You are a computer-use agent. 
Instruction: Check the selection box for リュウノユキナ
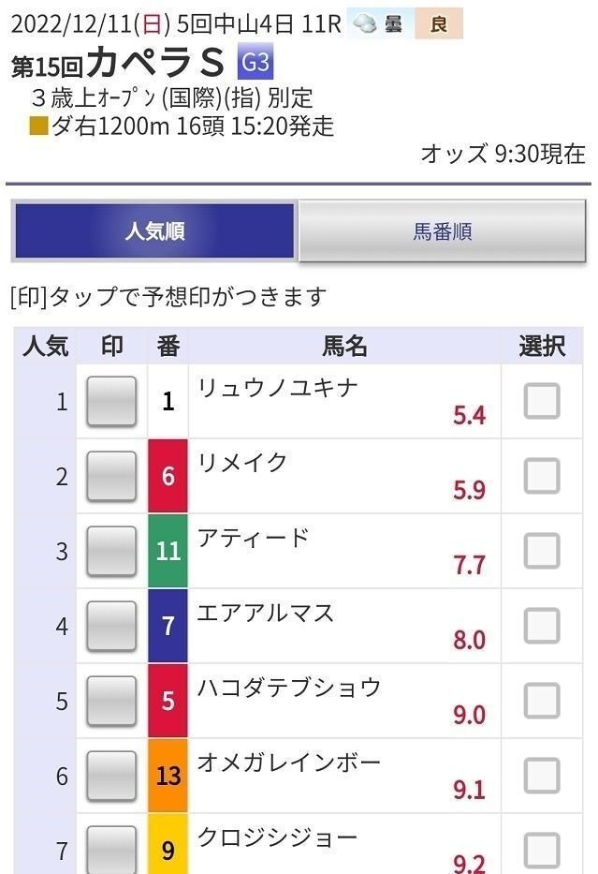[x=542, y=401]
